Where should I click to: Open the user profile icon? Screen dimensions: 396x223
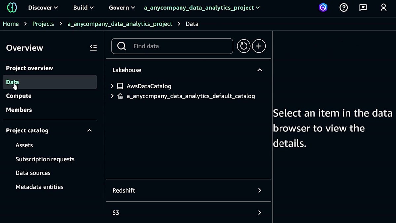(x=383, y=8)
